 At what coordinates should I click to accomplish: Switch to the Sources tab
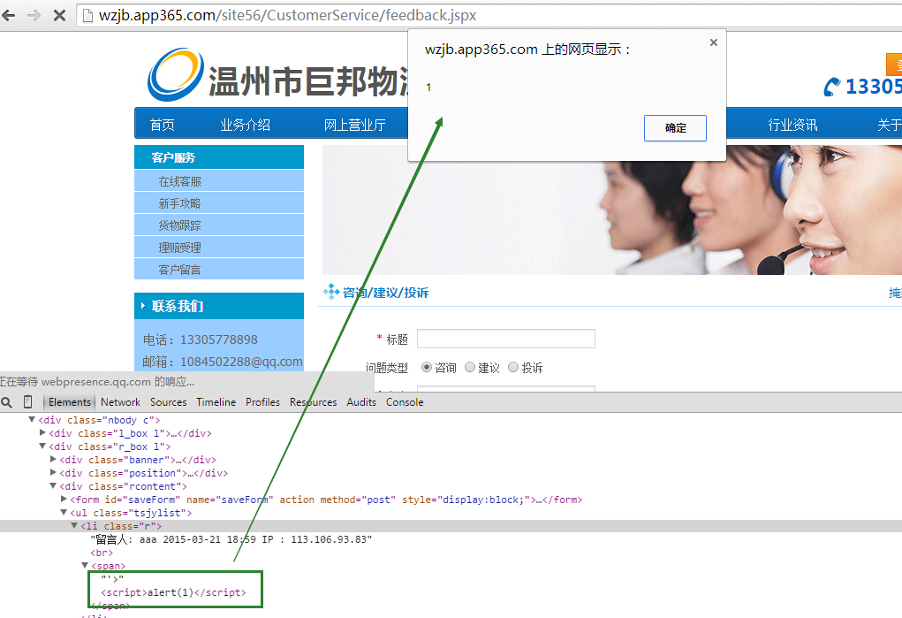coord(169,402)
